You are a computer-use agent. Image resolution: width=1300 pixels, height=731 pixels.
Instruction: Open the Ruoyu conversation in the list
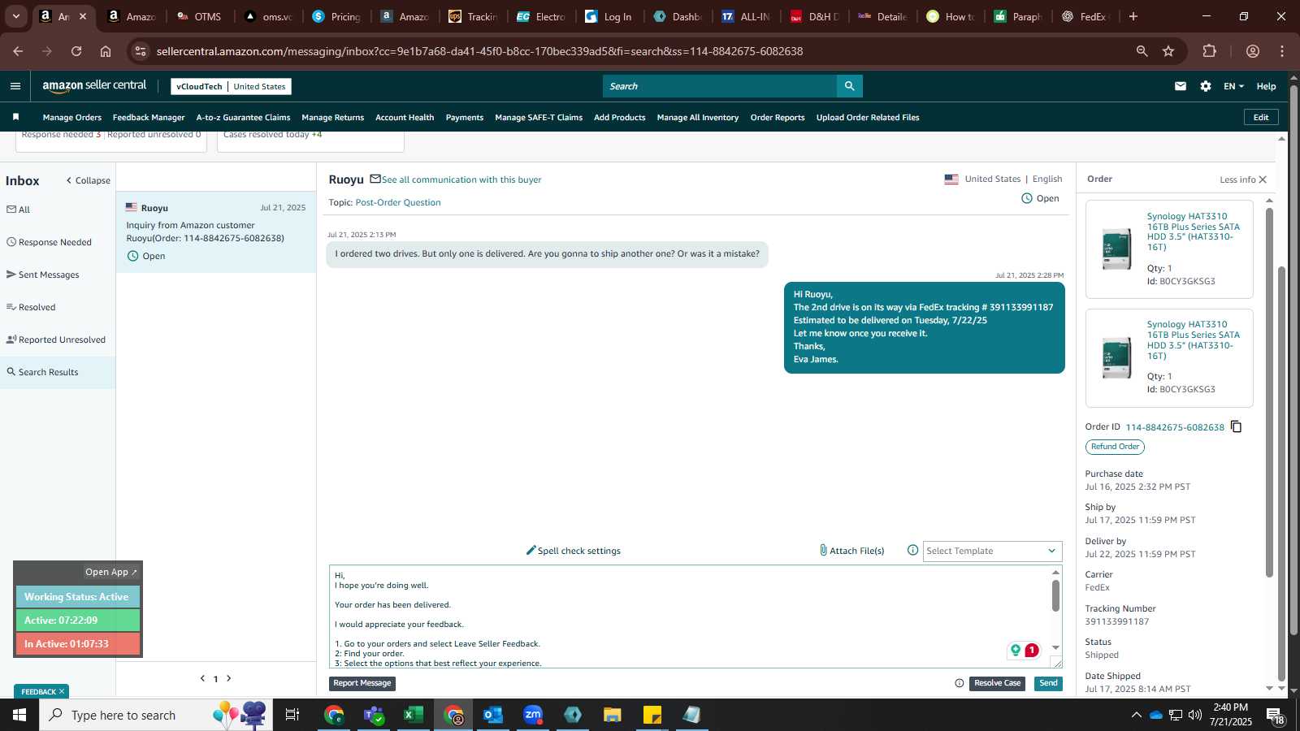(216, 232)
